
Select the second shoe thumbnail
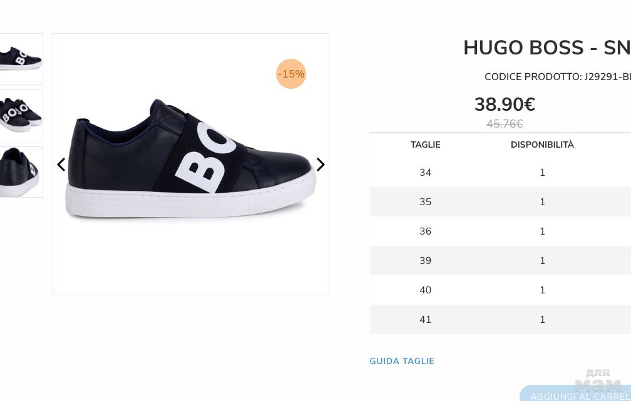click(21, 115)
